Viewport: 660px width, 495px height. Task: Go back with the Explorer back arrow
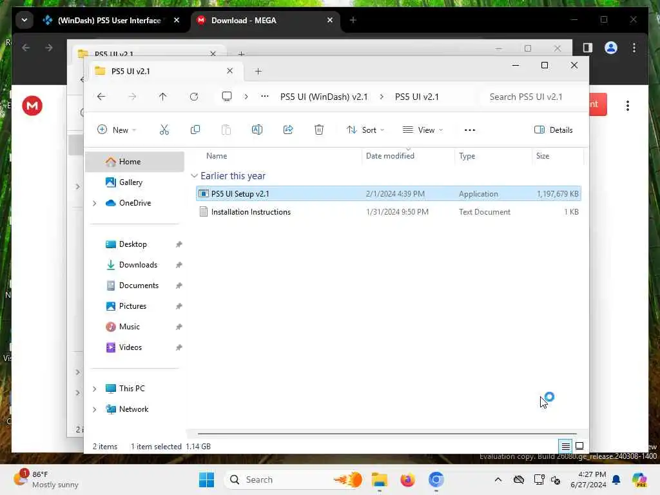pos(101,97)
